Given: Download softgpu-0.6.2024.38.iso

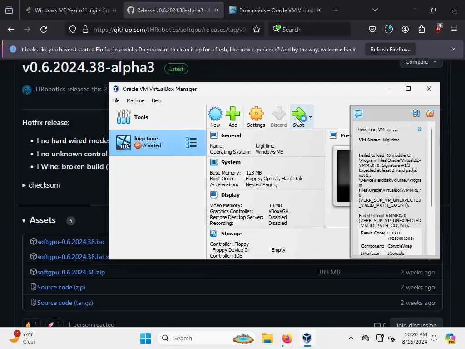Looking at the screenshot, I should click(x=70, y=242).
